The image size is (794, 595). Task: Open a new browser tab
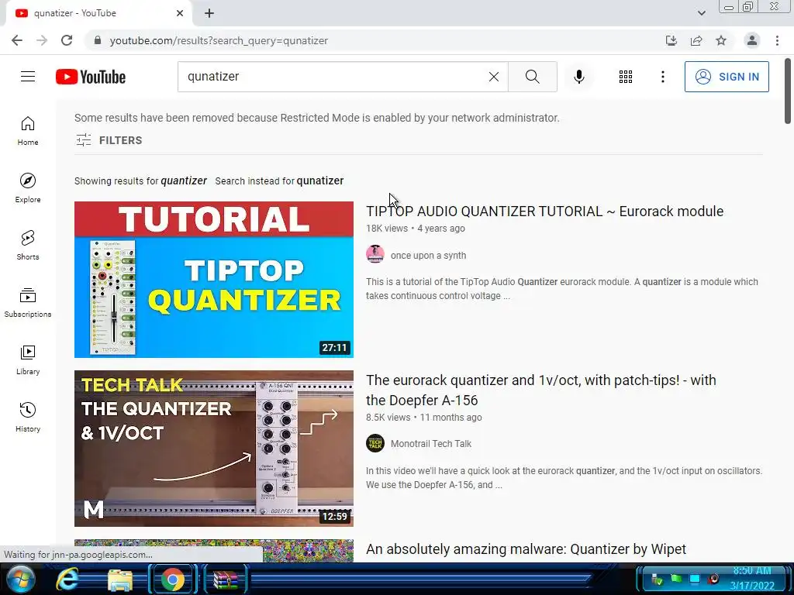[209, 13]
